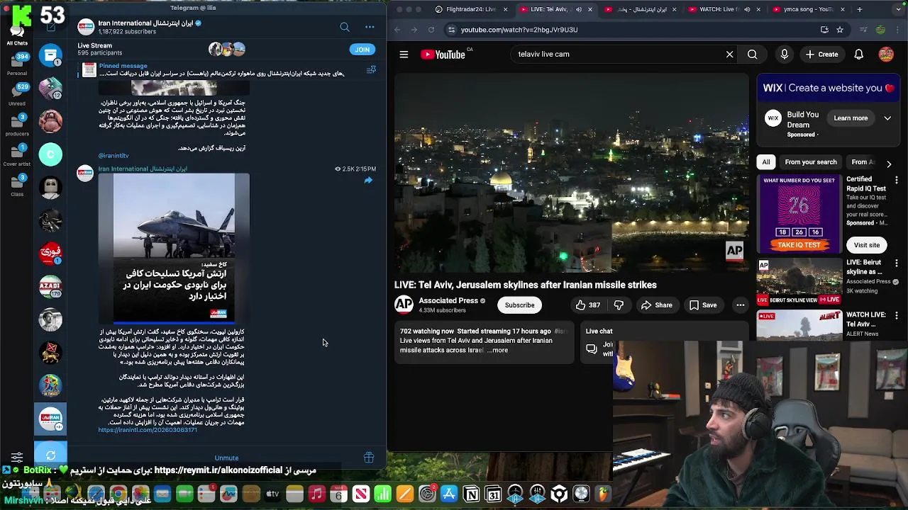Open the Create menu on YouTube
This screenshot has height=510, width=908.
click(x=822, y=55)
